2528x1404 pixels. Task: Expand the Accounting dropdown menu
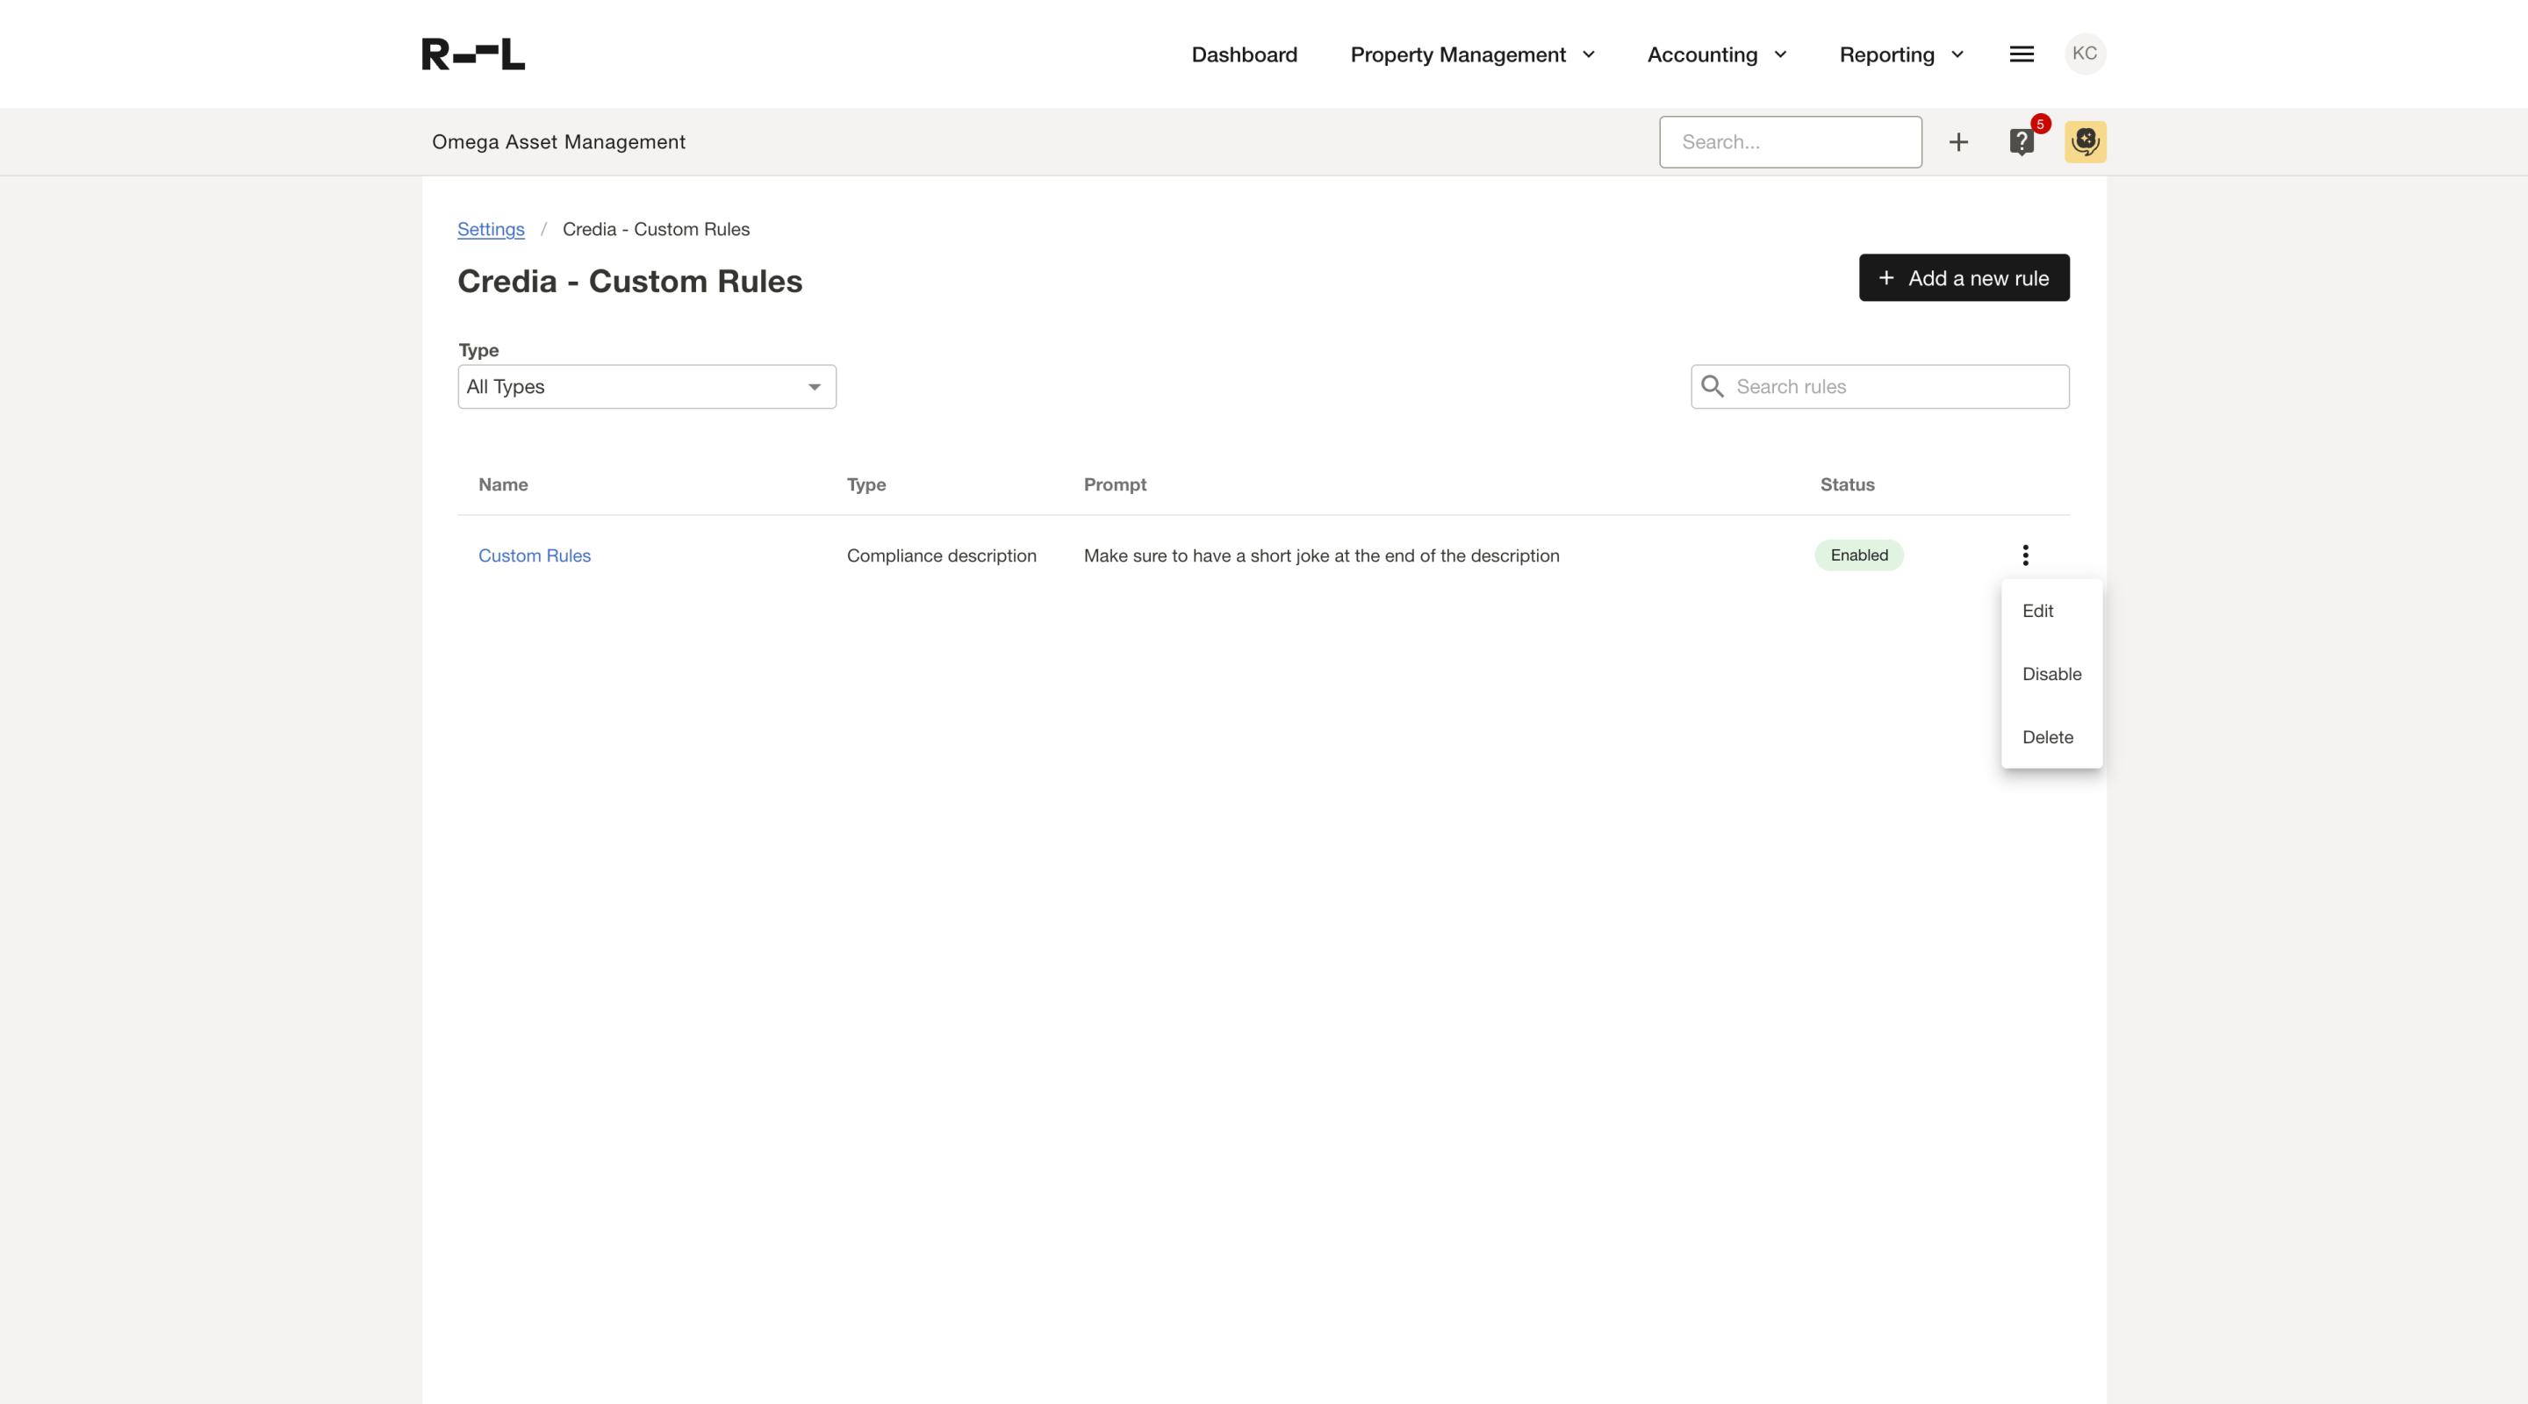click(1716, 55)
